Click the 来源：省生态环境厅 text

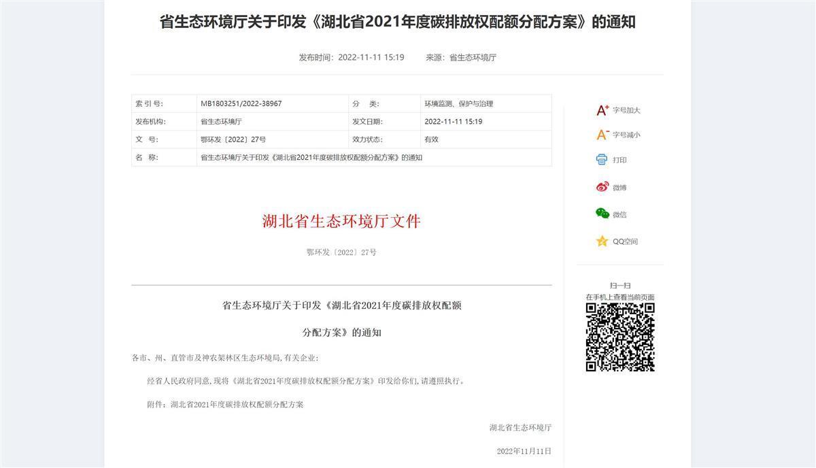(x=461, y=57)
